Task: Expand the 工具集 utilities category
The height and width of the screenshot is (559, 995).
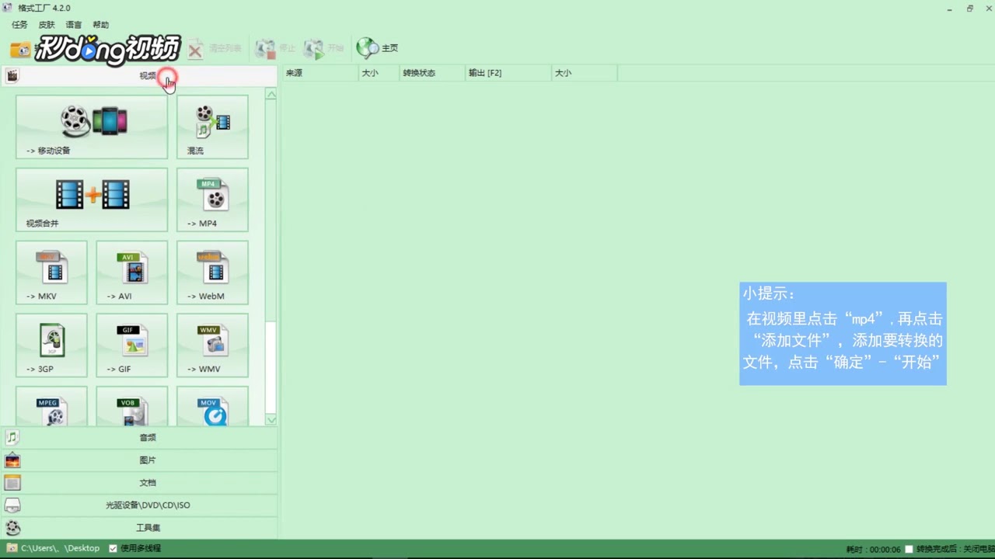Action: pyautogui.click(x=139, y=528)
